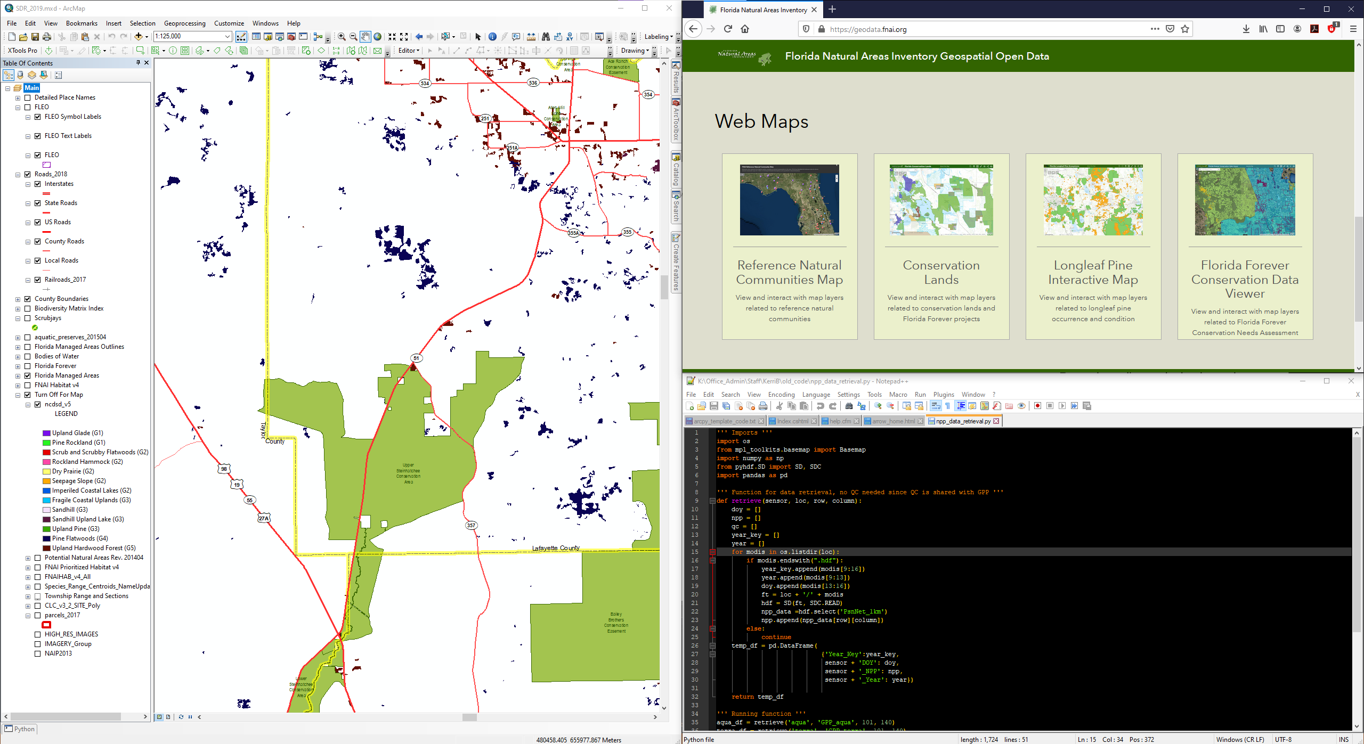
Task: Click the Refresh map view button
Action: point(181,717)
